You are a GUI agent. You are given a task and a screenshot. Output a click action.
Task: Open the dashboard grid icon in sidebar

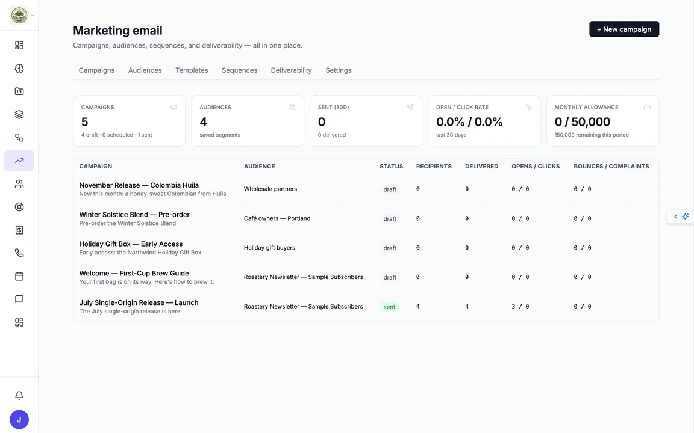(19, 45)
